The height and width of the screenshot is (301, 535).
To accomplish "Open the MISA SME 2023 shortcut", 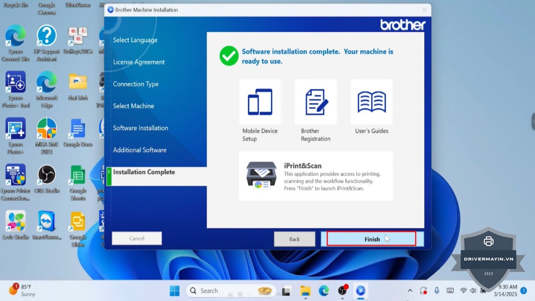I will [46, 129].
